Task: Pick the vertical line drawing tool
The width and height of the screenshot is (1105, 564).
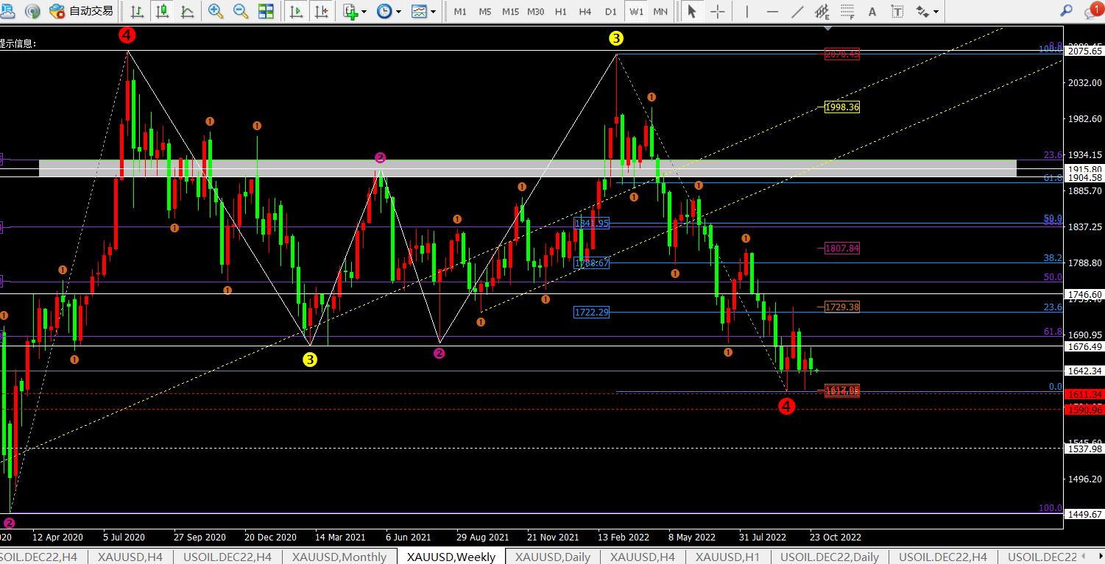Action: 747,11
